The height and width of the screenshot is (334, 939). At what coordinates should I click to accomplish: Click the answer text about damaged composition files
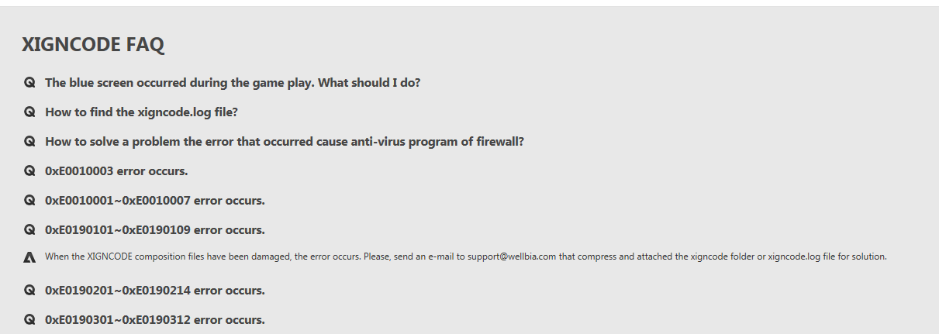233,257
